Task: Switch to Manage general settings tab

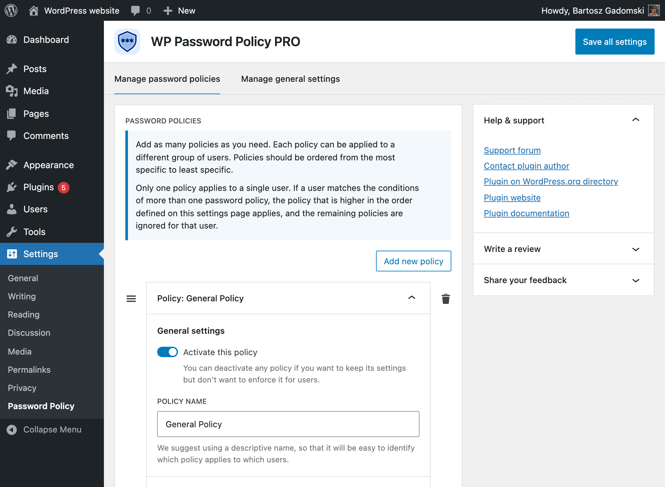Action: [x=290, y=79]
